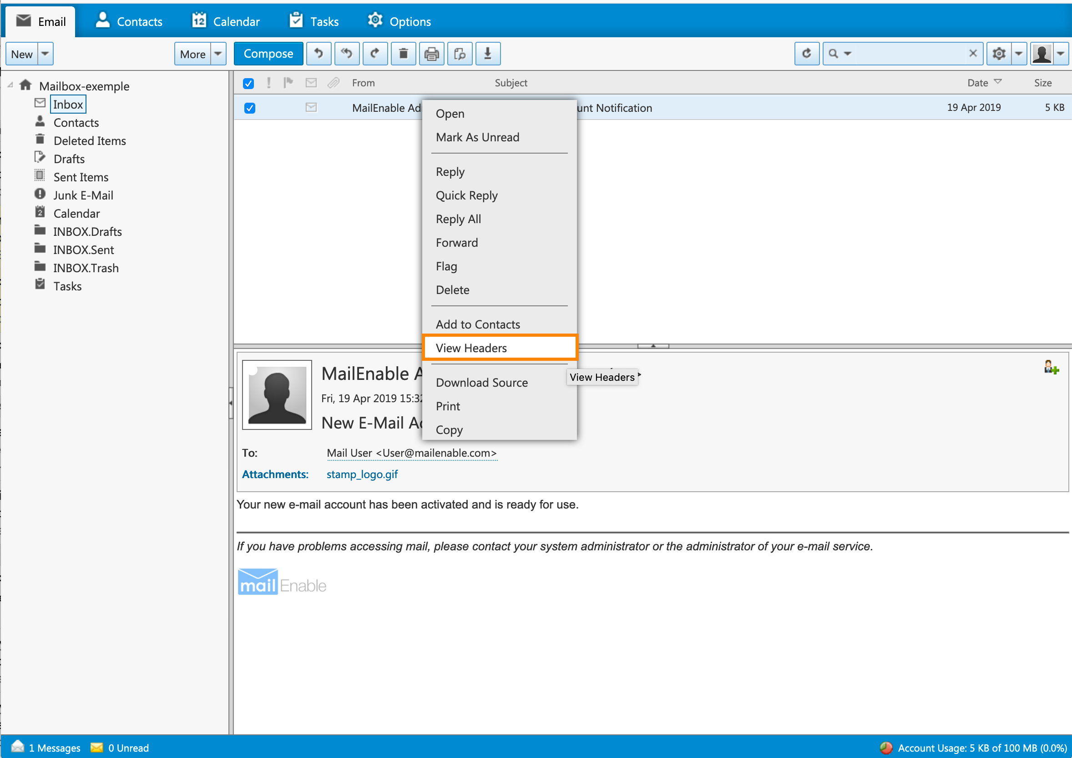Refresh the message list
1072x758 pixels.
click(807, 53)
